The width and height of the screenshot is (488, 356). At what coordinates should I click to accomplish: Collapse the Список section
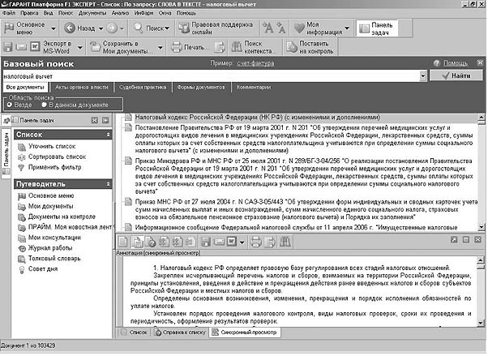click(x=108, y=135)
